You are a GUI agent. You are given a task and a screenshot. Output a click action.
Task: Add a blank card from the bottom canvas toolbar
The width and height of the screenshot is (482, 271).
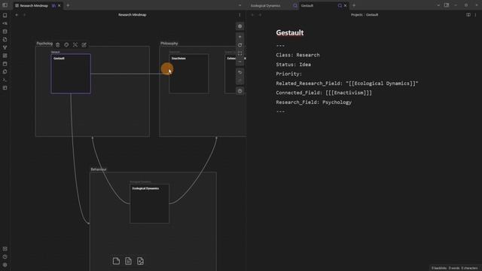pos(116,261)
